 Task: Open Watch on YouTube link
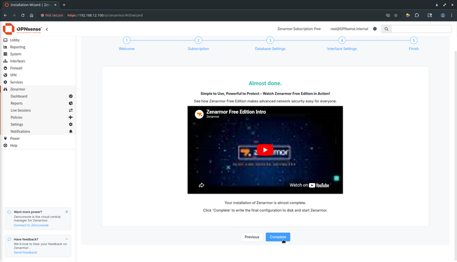pos(309,185)
